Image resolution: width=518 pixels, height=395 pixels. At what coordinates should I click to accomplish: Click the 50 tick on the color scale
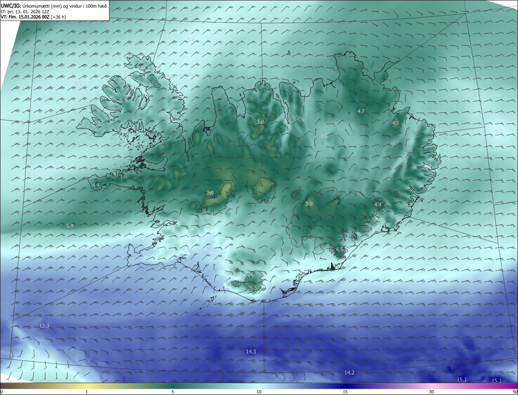(x=515, y=392)
